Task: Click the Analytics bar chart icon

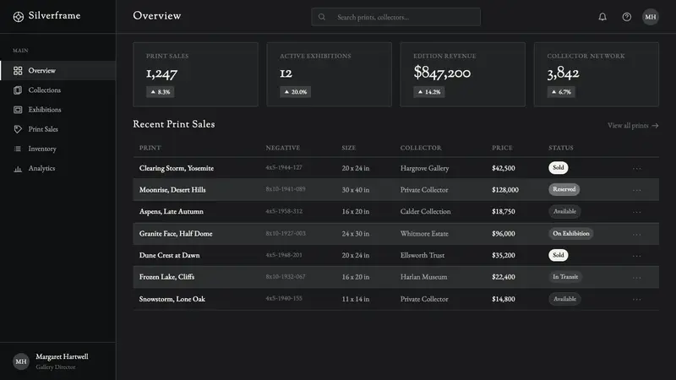Action: (x=18, y=168)
